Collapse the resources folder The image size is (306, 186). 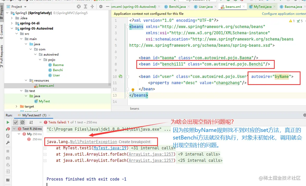26,80
